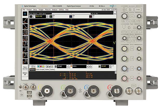Click the 12 mV trigger level field
The width and height of the screenshot is (160, 110).
[x=105, y=67]
